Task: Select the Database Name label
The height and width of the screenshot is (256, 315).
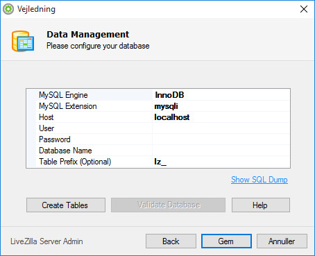Action: [x=65, y=151]
